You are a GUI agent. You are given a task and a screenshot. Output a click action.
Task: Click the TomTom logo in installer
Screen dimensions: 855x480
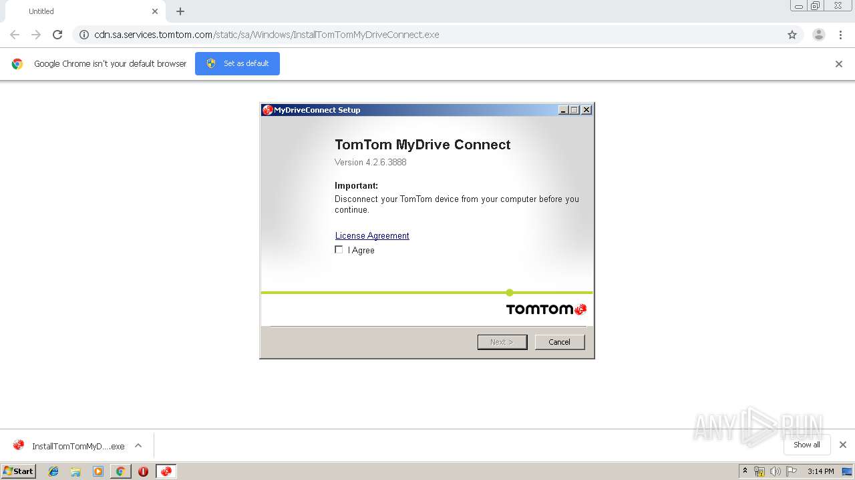coord(546,309)
